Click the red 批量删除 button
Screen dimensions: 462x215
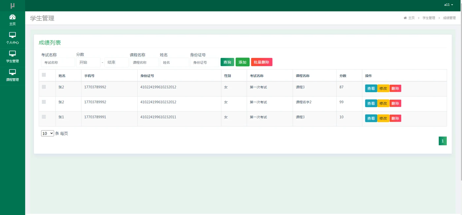tap(262, 62)
